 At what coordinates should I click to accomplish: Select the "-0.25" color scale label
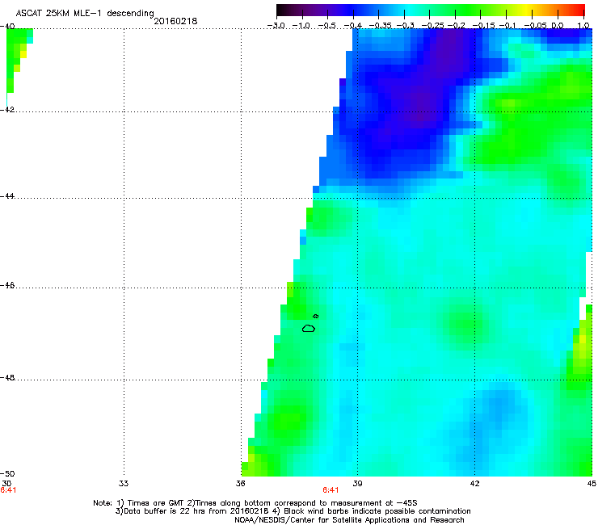click(x=433, y=26)
